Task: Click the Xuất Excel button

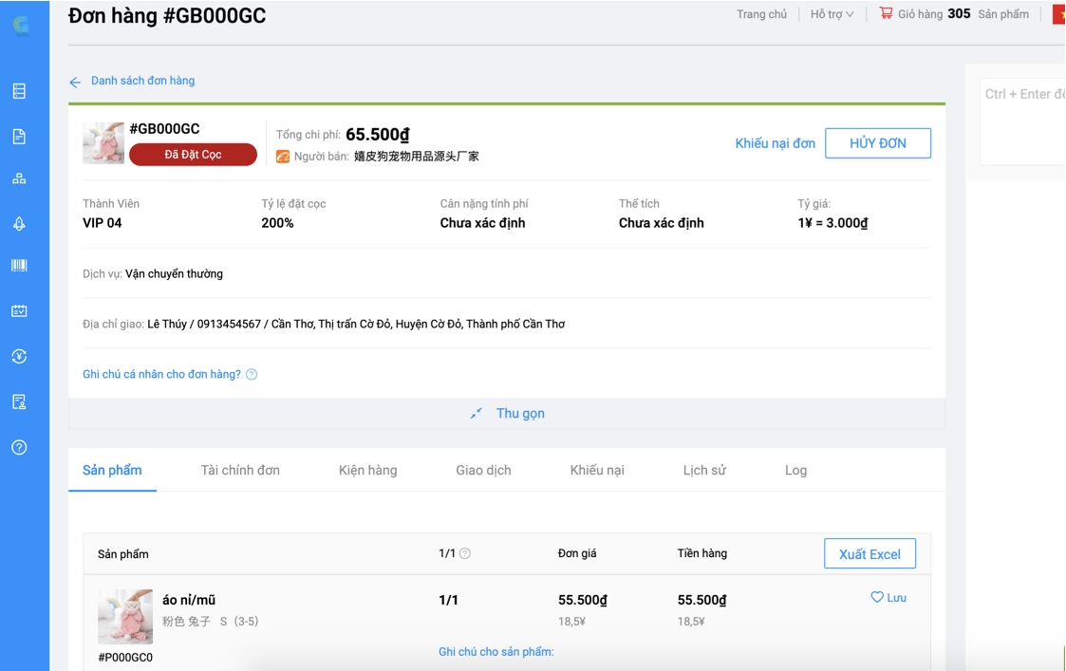Action: [x=870, y=554]
